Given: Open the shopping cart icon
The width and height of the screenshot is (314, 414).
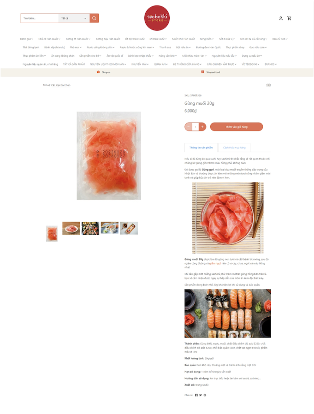Looking at the screenshot, I should (289, 18).
